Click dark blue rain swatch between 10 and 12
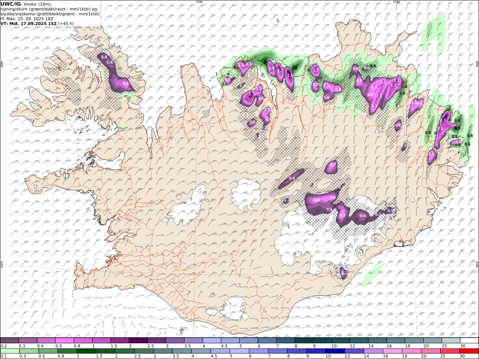The height and width of the screenshot is (359, 479). pos(335,351)
